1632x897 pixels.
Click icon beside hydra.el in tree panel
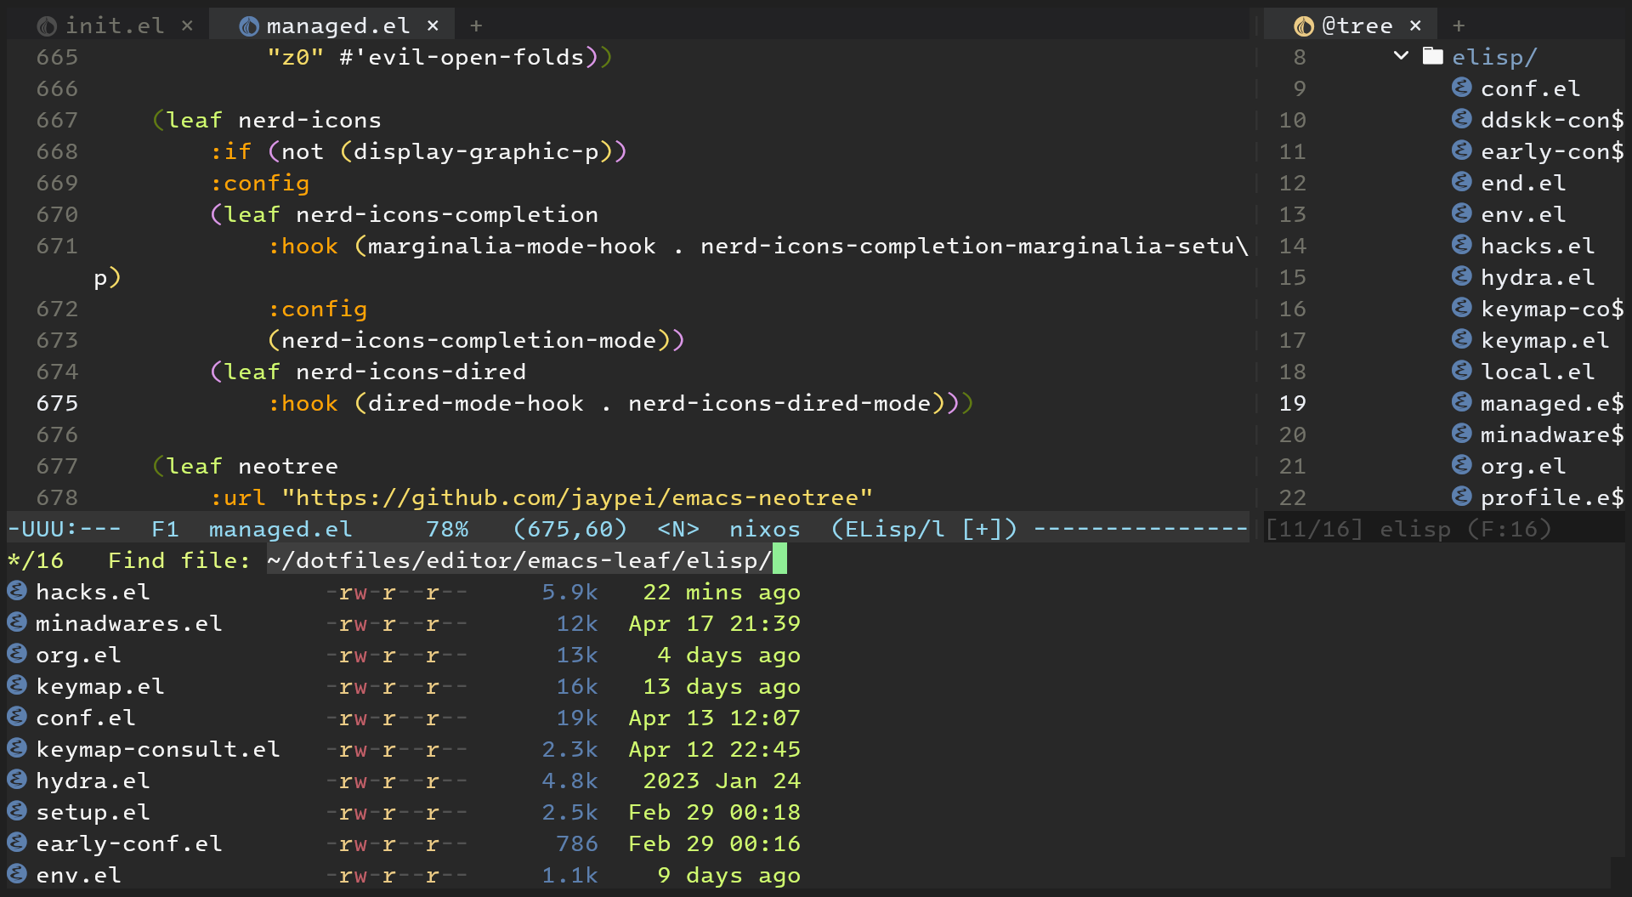tap(1461, 276)
